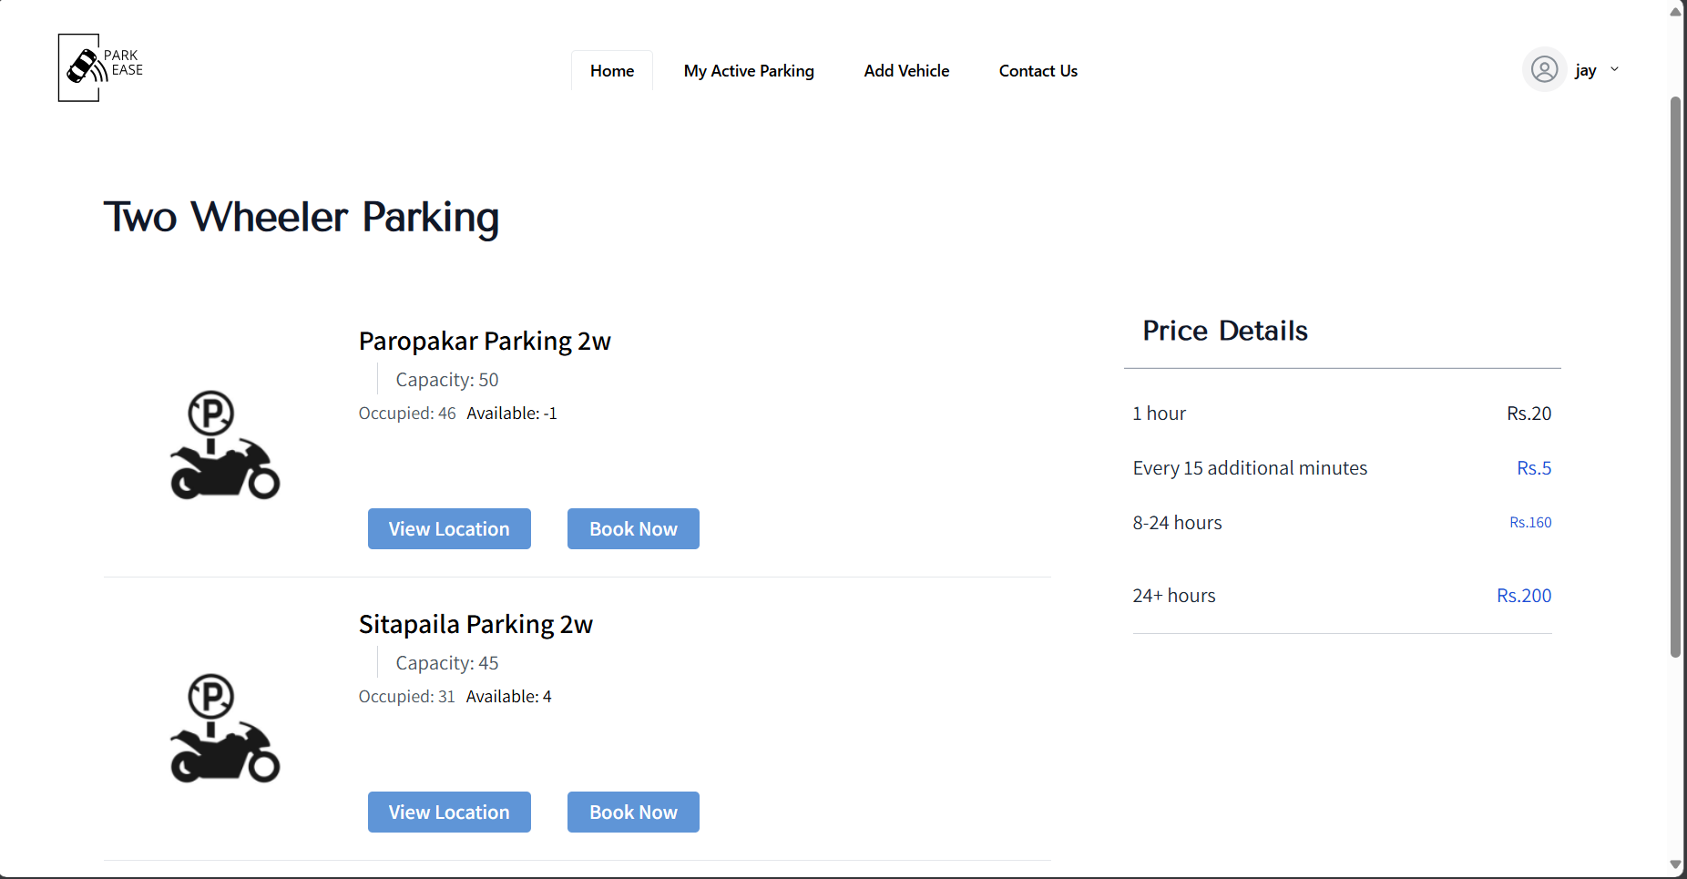
Task: View Location for Paropakar Parking 2w
Action: coord(449,529)
